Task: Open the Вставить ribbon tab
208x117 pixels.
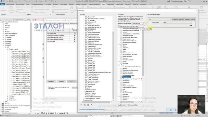Action: pyautogui.click(x=56, y=4)
